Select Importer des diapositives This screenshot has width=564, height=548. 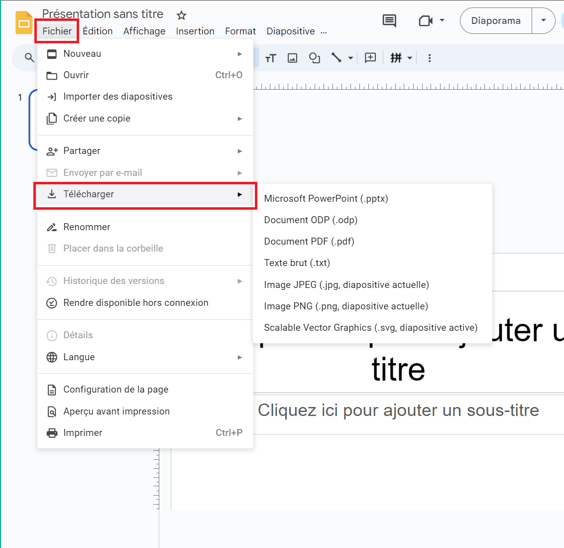(x=145, y=97)
